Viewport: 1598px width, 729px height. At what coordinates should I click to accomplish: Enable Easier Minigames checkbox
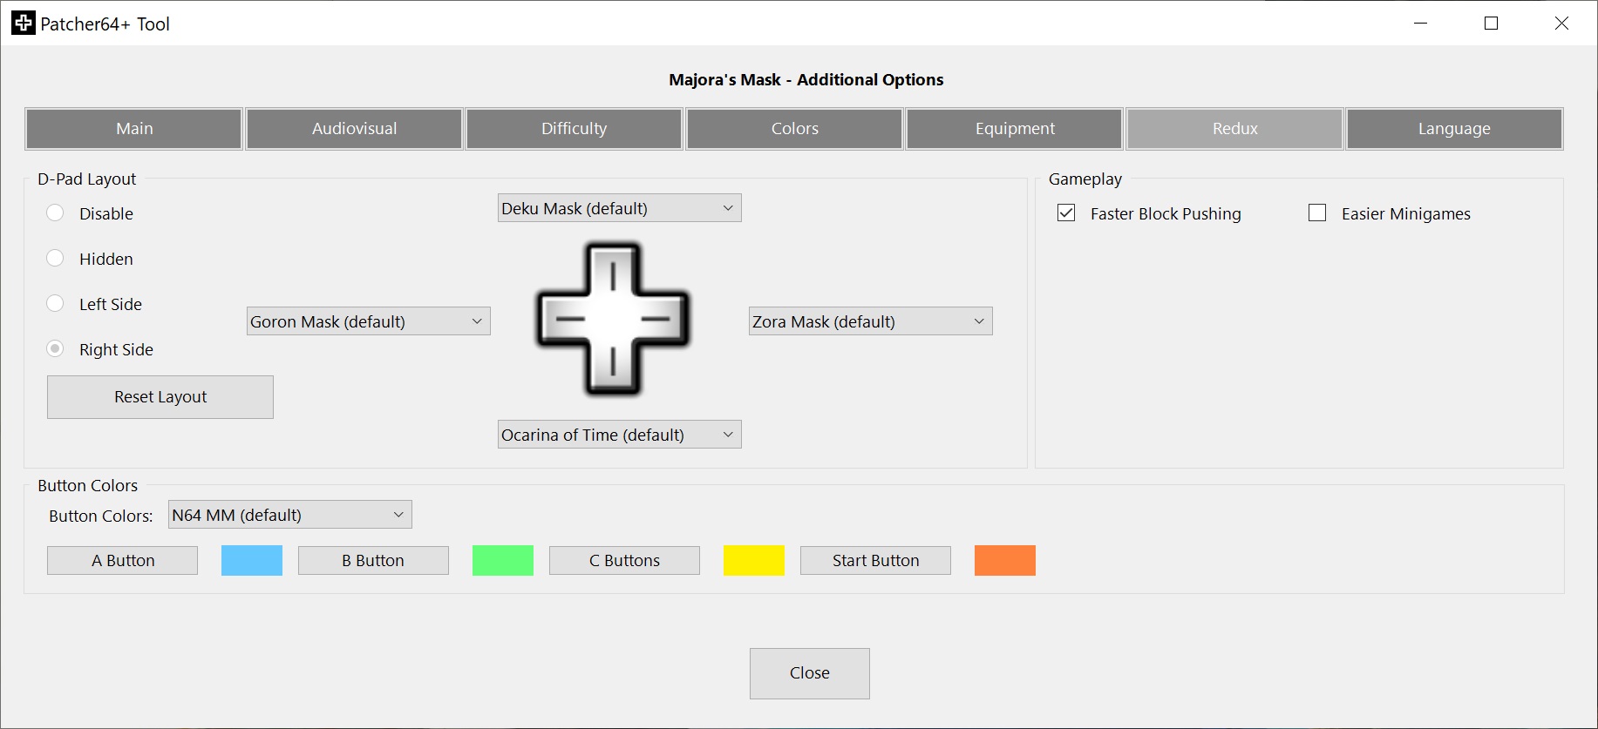pyautogui.click(x=1317, y=213)
